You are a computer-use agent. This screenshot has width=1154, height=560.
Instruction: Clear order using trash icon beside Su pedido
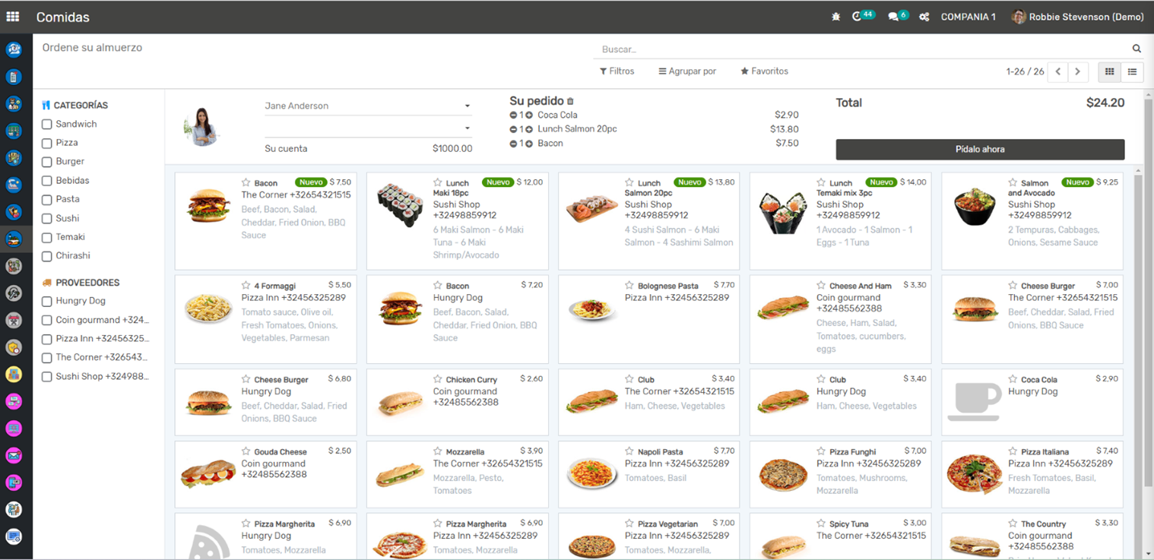570,101
